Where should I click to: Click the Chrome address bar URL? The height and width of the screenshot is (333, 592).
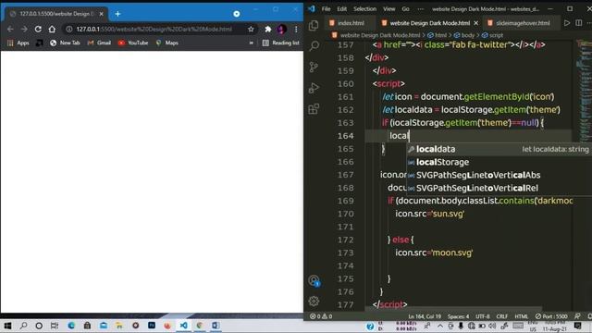[x=154, y=29]
